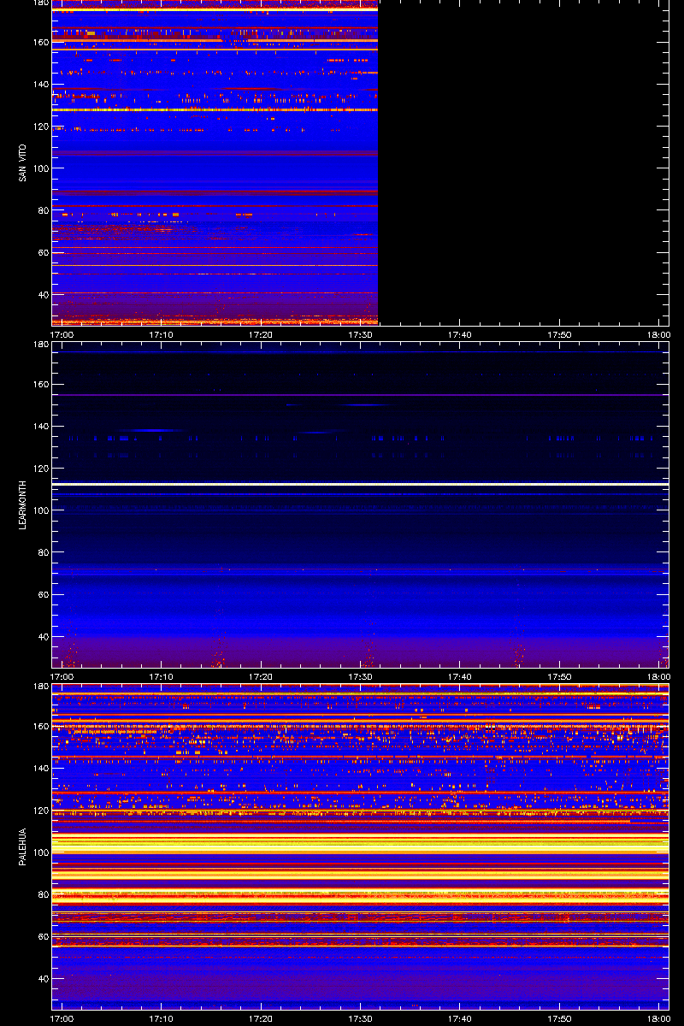Click the 17:30 label under Learmonth plot
This screenshot has height=1026, width=684.
tap(360, 676)
